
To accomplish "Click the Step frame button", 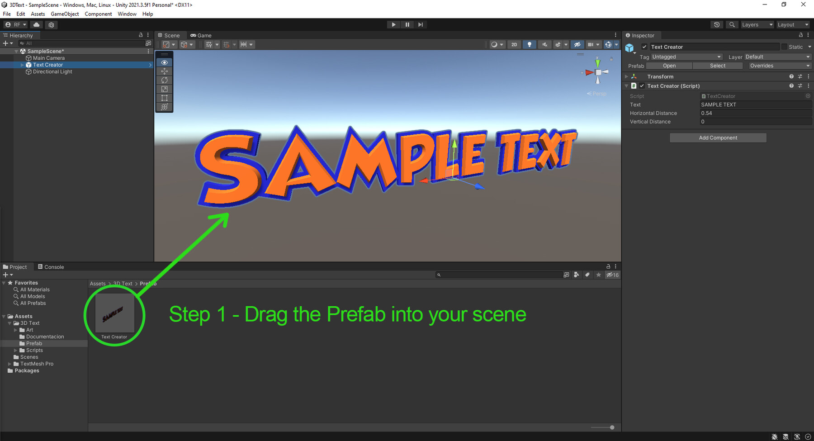I will click(x=421, y=25).
